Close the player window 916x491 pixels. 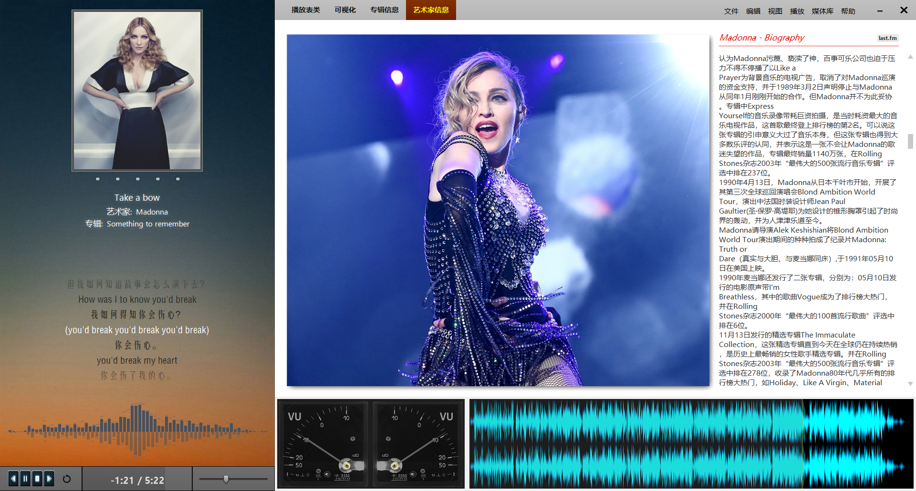coord(904,10)
